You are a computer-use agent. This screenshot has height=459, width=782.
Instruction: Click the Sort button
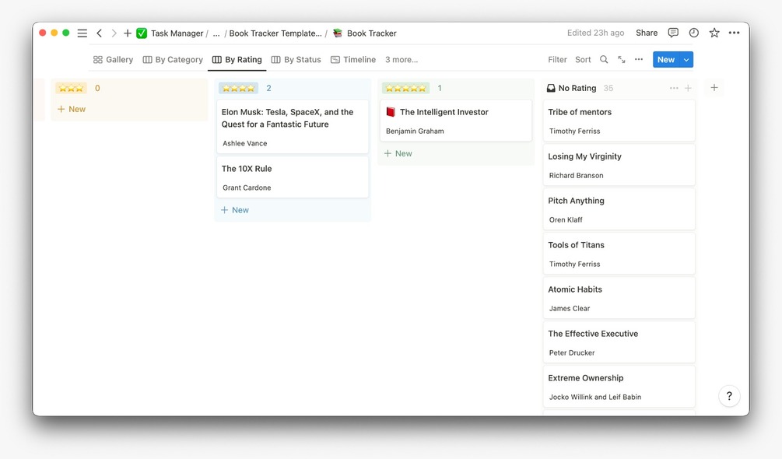click(583, 60)
